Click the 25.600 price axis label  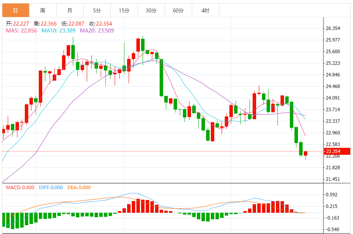point(333,51)
